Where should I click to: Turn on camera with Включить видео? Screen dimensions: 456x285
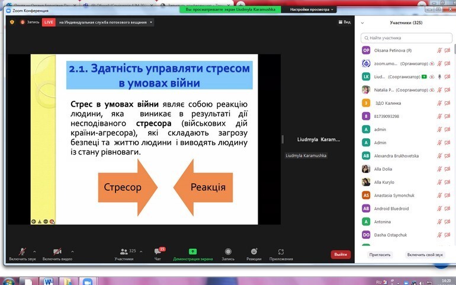[57, 252]
